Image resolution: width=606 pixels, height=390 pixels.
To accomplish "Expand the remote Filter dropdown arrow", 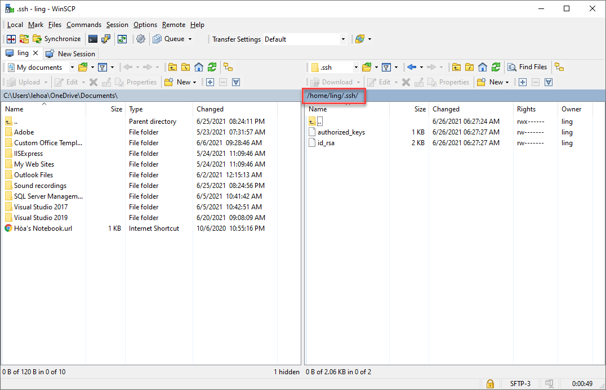I will point(396,67).
